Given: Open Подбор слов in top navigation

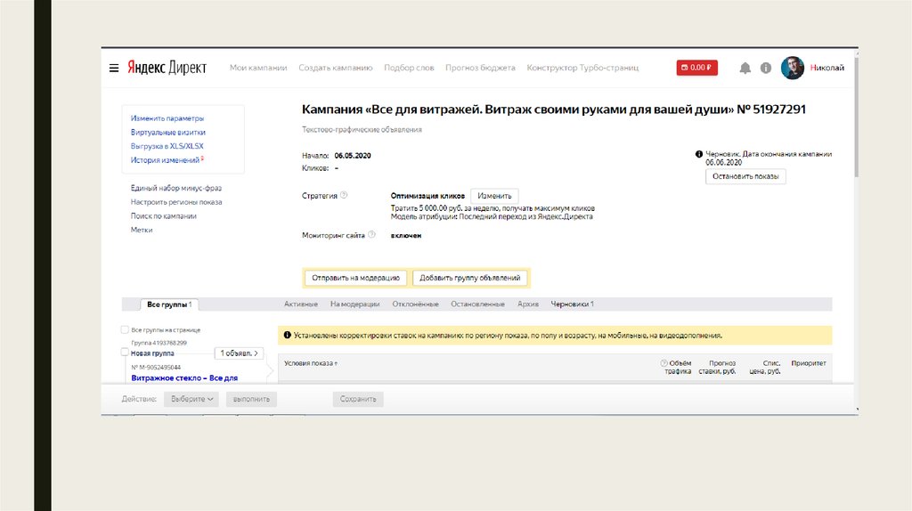Looking at the screenshot, I should (409, 68).
